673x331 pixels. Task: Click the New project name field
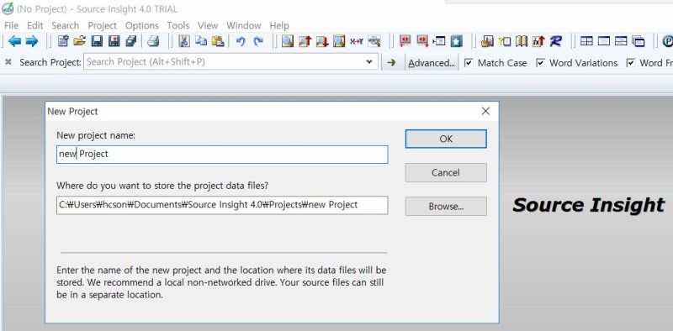pos(222,155)
